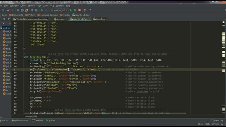Open the Refactor menu
The image size is (226, 127).
pyautogui.click(x=31, y=6)
